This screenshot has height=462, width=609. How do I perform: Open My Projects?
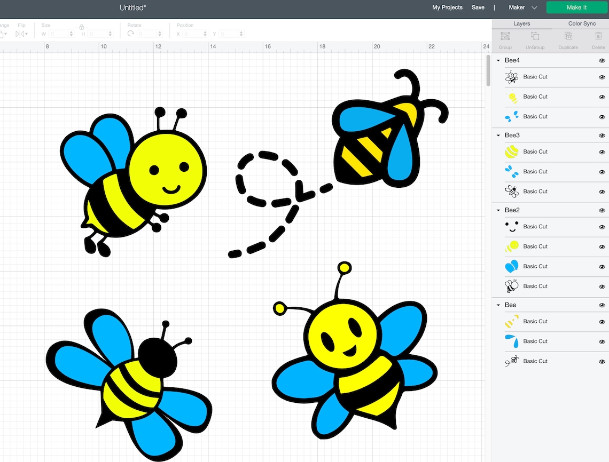pos(448,7)
